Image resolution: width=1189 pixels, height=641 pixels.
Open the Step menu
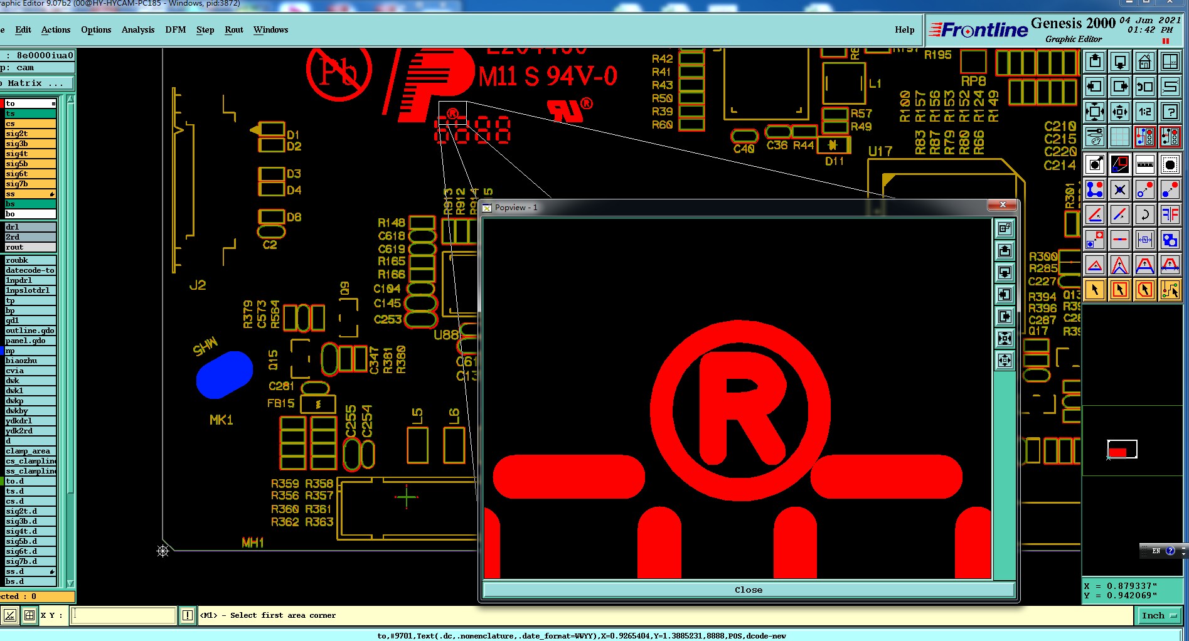[x=205, y=29]
